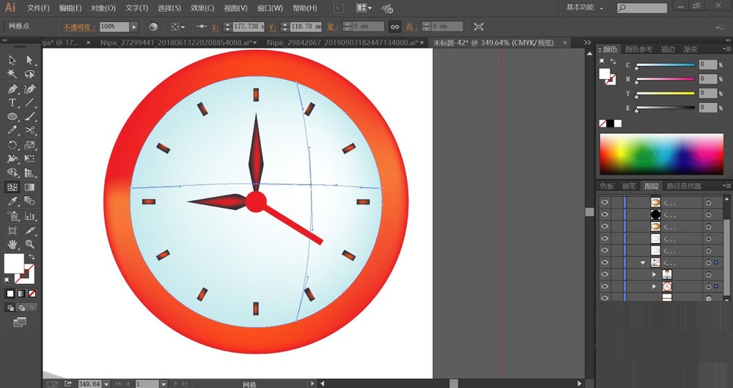Toggle the eye icon of the person thumbnail sublayer
This screenshot has width=733, height=388.
605,274
